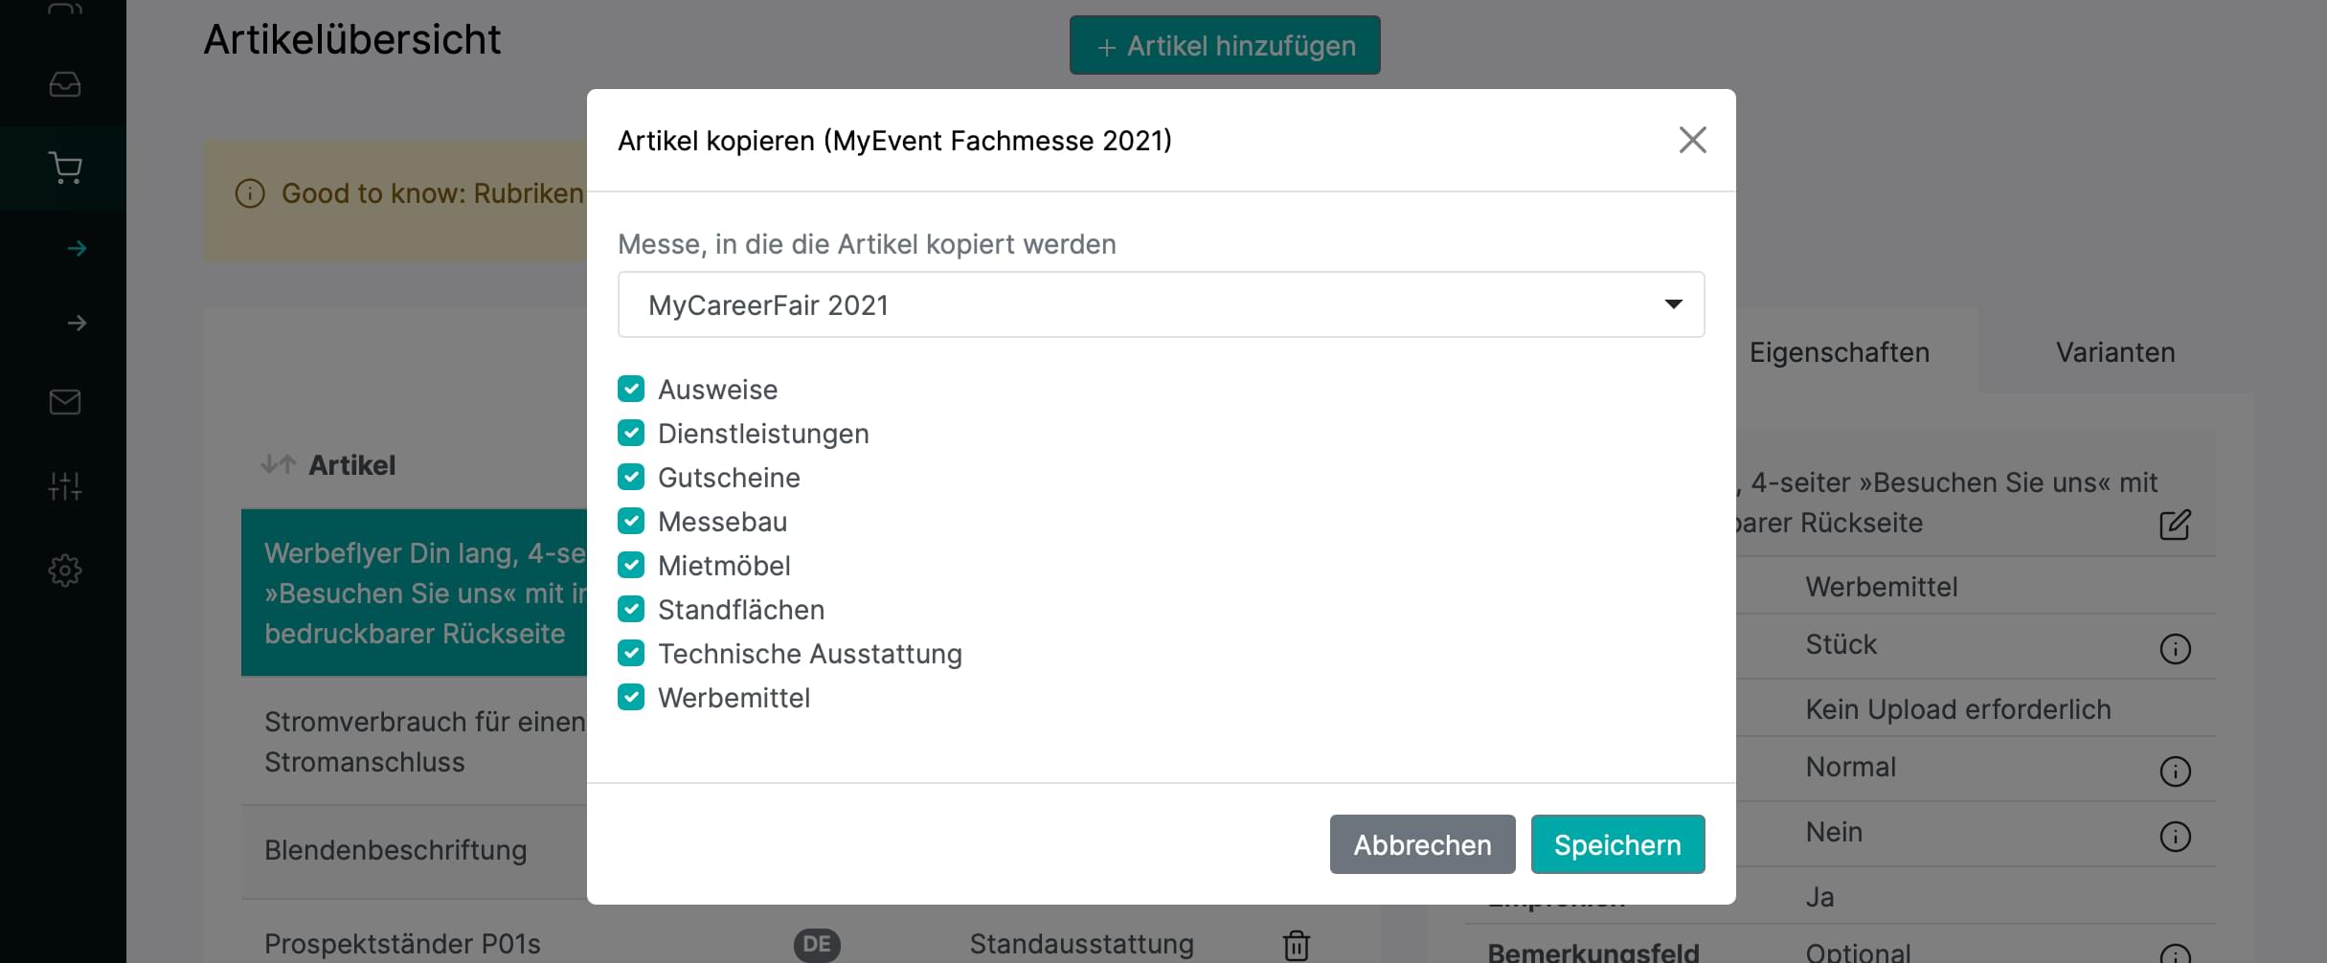This screenshot has height=963, width=2327.
Task: Uncheck the Ausweise checkbox
Action: pyautogui.click(x=631, y=389)
